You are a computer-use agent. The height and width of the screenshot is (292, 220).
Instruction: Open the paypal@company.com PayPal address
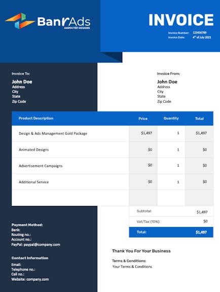click(x=42, y=245)
